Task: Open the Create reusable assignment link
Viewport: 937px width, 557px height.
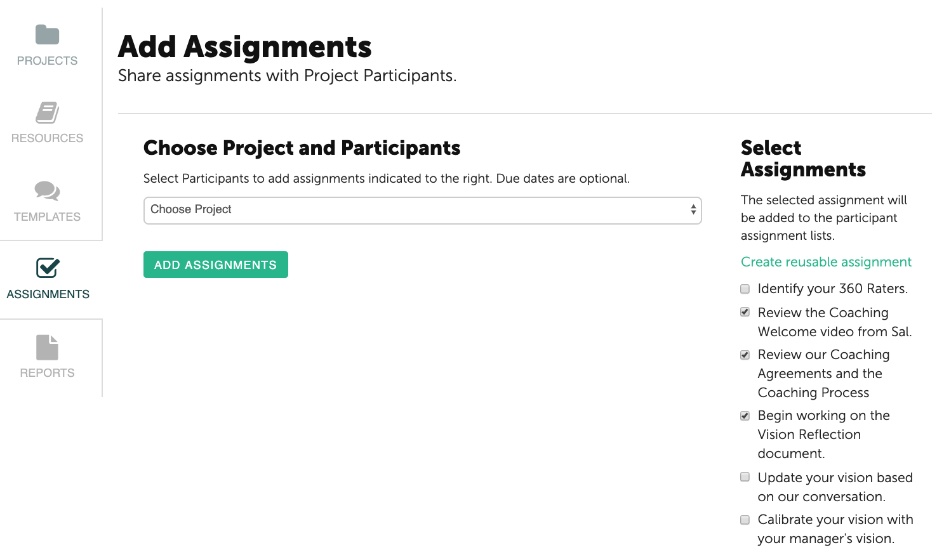Action: pos(826,262)
